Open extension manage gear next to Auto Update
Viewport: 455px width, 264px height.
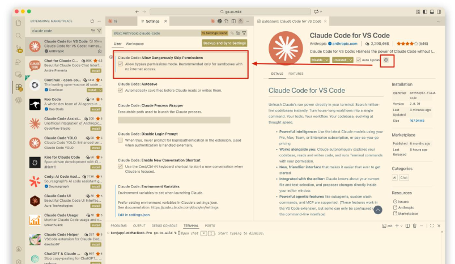click(386, 59)
